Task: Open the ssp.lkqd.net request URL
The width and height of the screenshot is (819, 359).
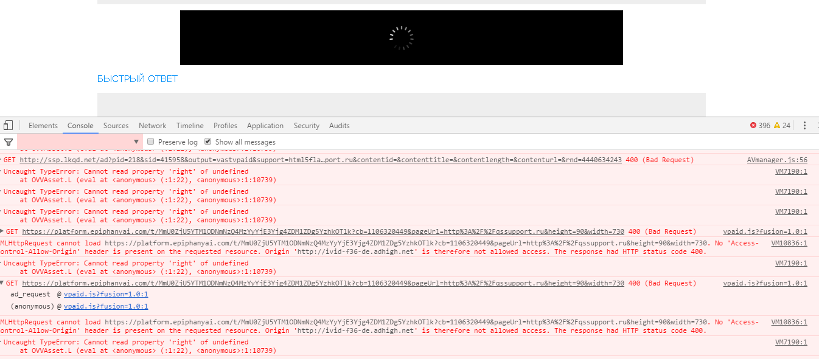Action: coord(321,160)
